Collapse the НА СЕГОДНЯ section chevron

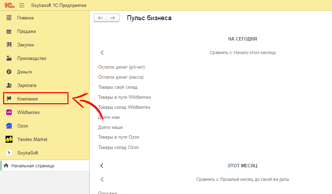point(102,53)
